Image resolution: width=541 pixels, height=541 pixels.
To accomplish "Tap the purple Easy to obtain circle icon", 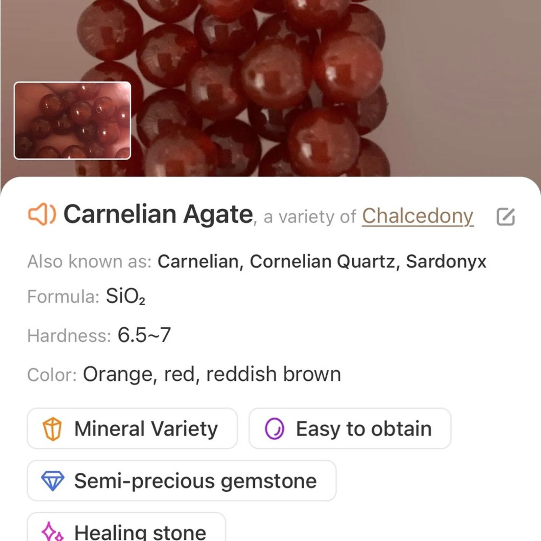I will click(274, 429).
